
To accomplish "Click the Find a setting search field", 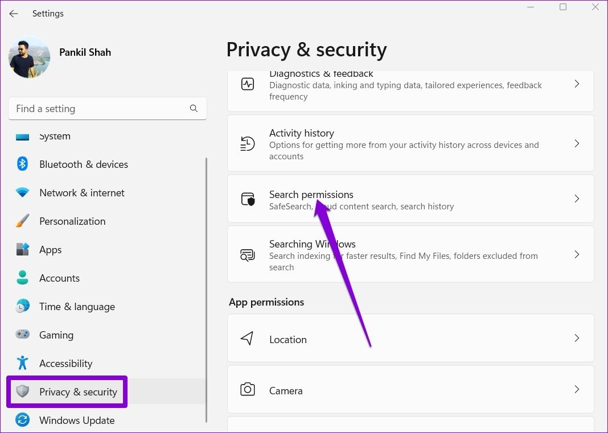I will point(100,109).
